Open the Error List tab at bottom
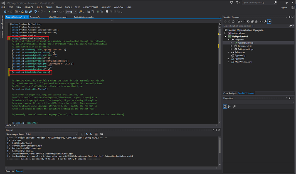This screenshot has width=296, height=174. 9,171
